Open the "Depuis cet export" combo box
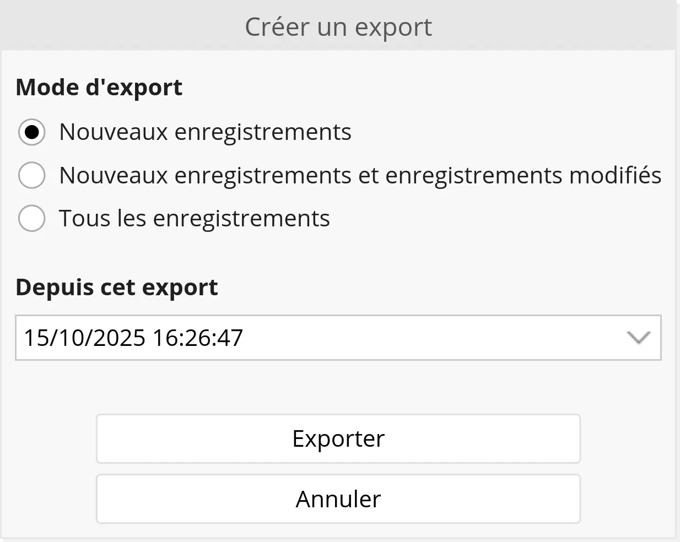 click(x=337, y=338)
